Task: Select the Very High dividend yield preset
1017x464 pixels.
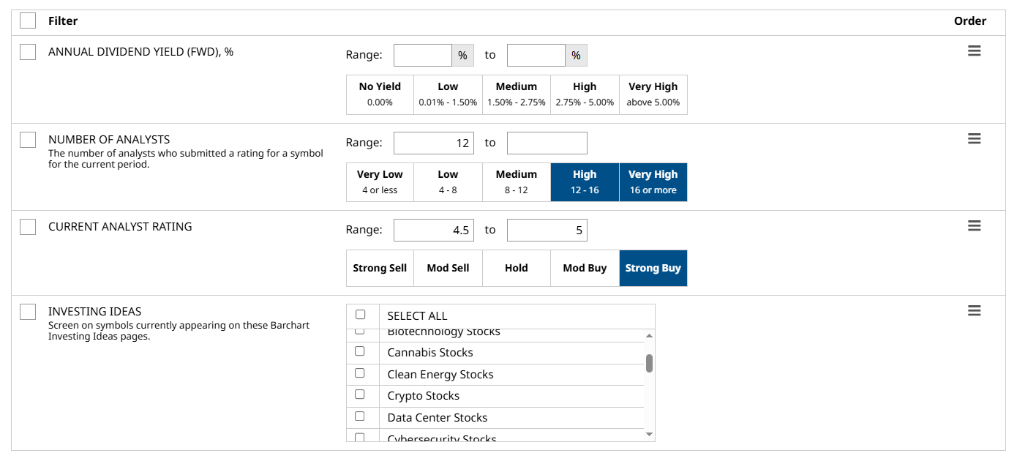Action: [x=653, y=94]
